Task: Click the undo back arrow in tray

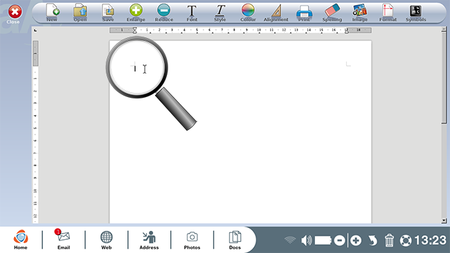Action: pos(372,241)
